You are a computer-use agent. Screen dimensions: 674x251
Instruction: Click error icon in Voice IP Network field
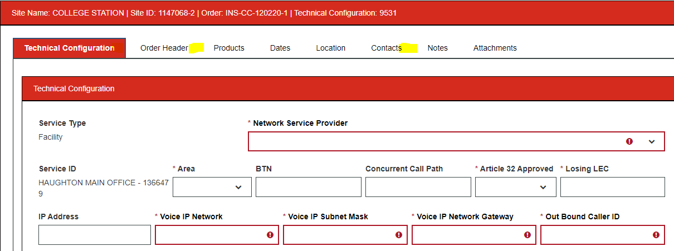pyautogui.click(x=270, y=235)
